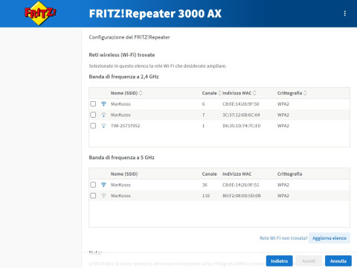Click the 'Rete Wi-Fi non trovata?' text

coord(283,238)
